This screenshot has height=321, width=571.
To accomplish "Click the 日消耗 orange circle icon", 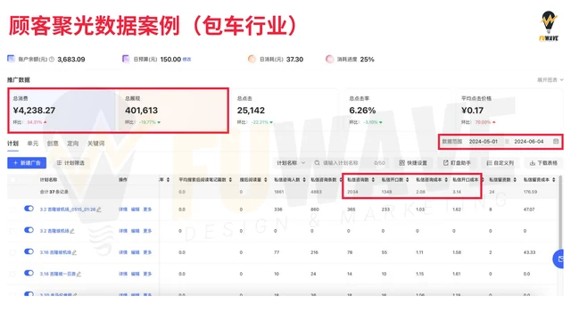I will 252,59.
